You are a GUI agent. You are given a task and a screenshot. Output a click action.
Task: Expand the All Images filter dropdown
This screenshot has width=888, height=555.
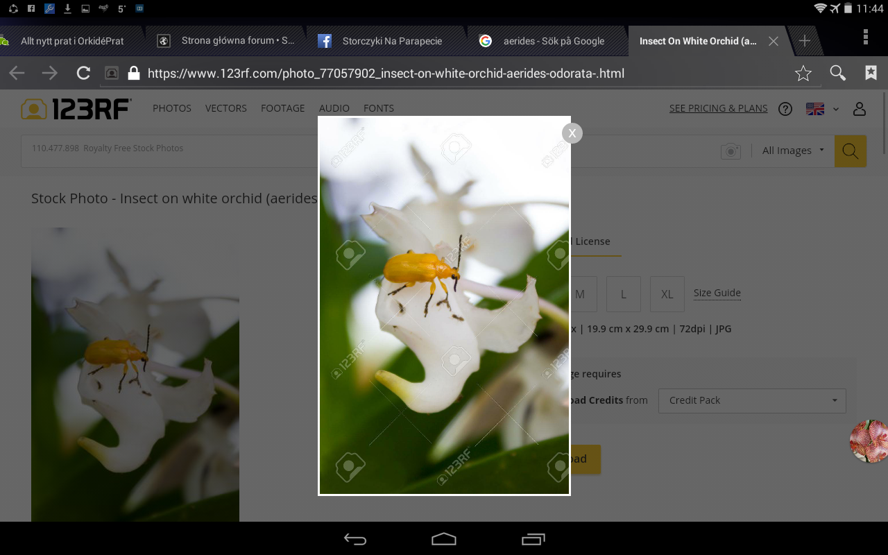793,151
